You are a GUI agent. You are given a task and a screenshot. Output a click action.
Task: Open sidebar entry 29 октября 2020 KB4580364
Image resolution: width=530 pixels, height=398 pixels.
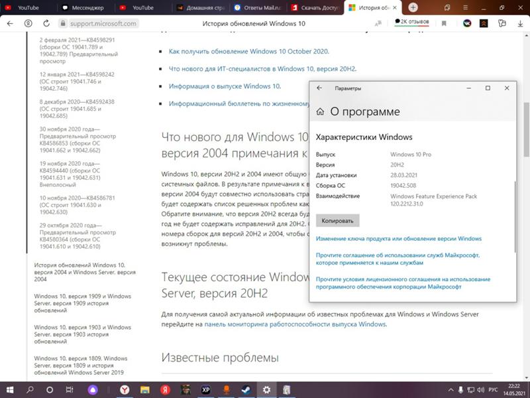click(x=78, y=235)
